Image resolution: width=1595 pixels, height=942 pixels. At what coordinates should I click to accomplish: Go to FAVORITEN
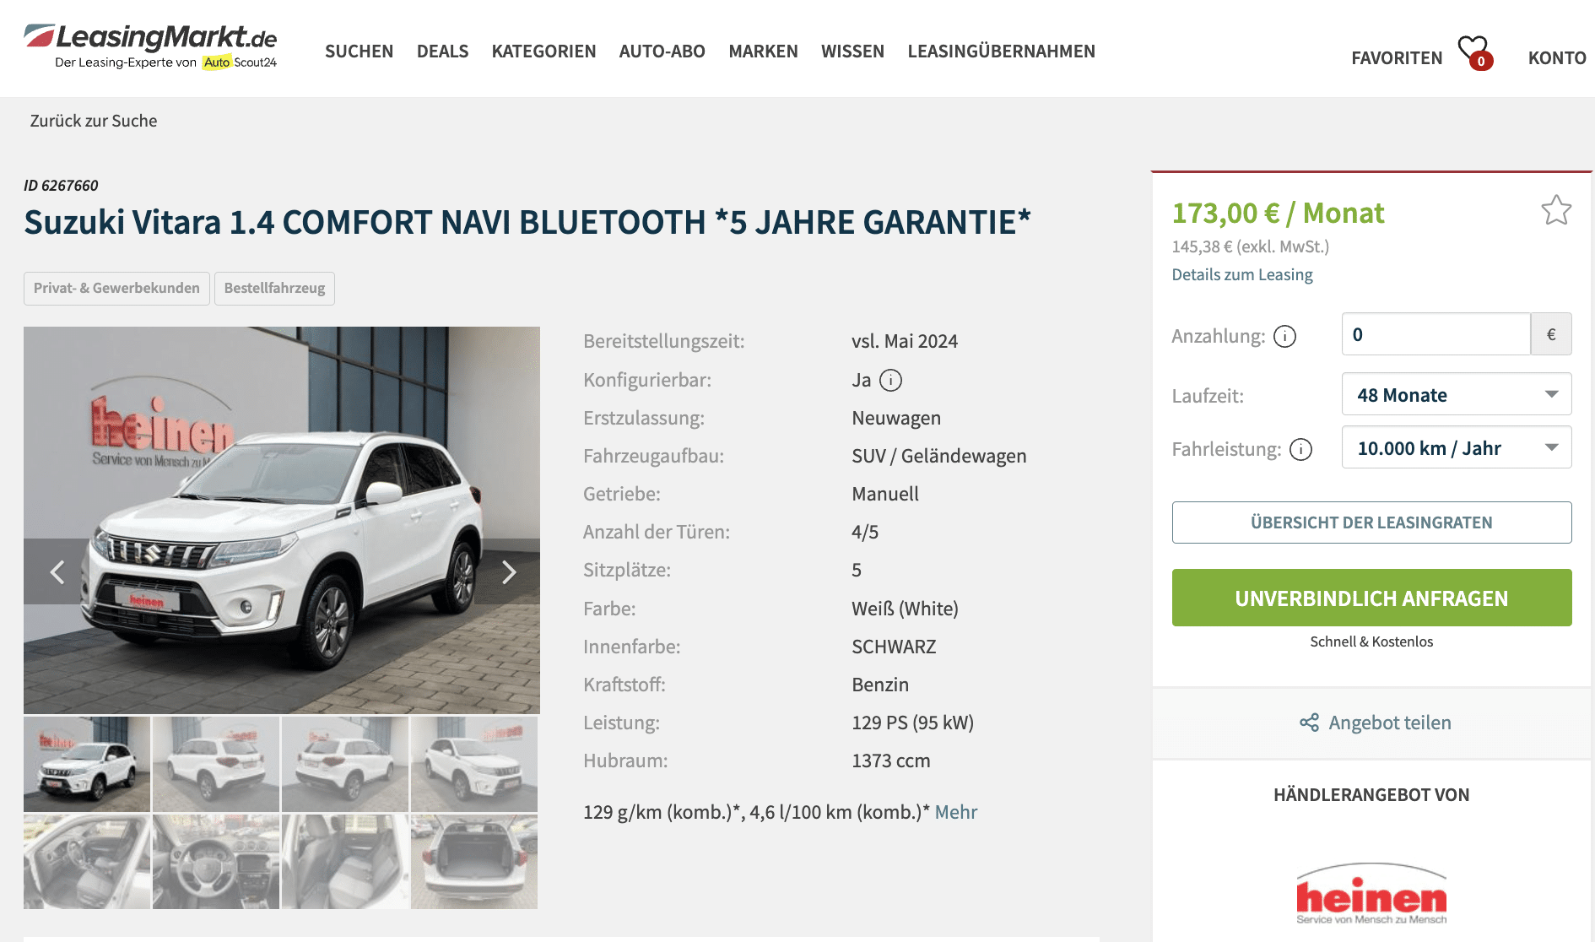[x=1397, y=58]
